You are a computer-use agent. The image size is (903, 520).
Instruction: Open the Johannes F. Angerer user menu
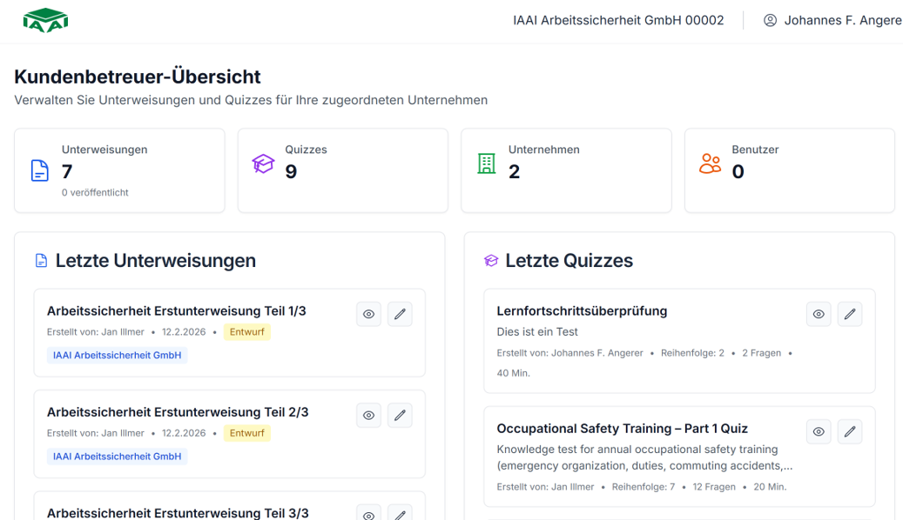pyautogui.click(x=832, y=20)
